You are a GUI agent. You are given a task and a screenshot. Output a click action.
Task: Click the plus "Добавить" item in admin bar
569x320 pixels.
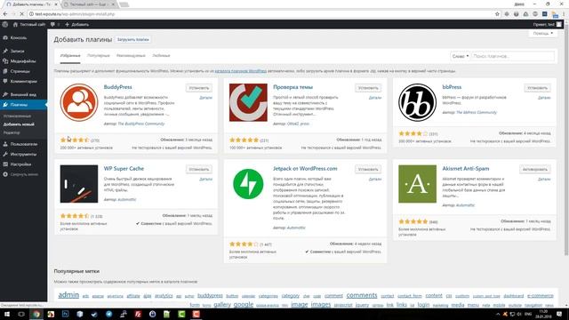pyautogui.click(x=77, y=24)
